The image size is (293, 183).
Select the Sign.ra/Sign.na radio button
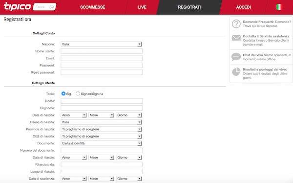(x=78, y=93)
